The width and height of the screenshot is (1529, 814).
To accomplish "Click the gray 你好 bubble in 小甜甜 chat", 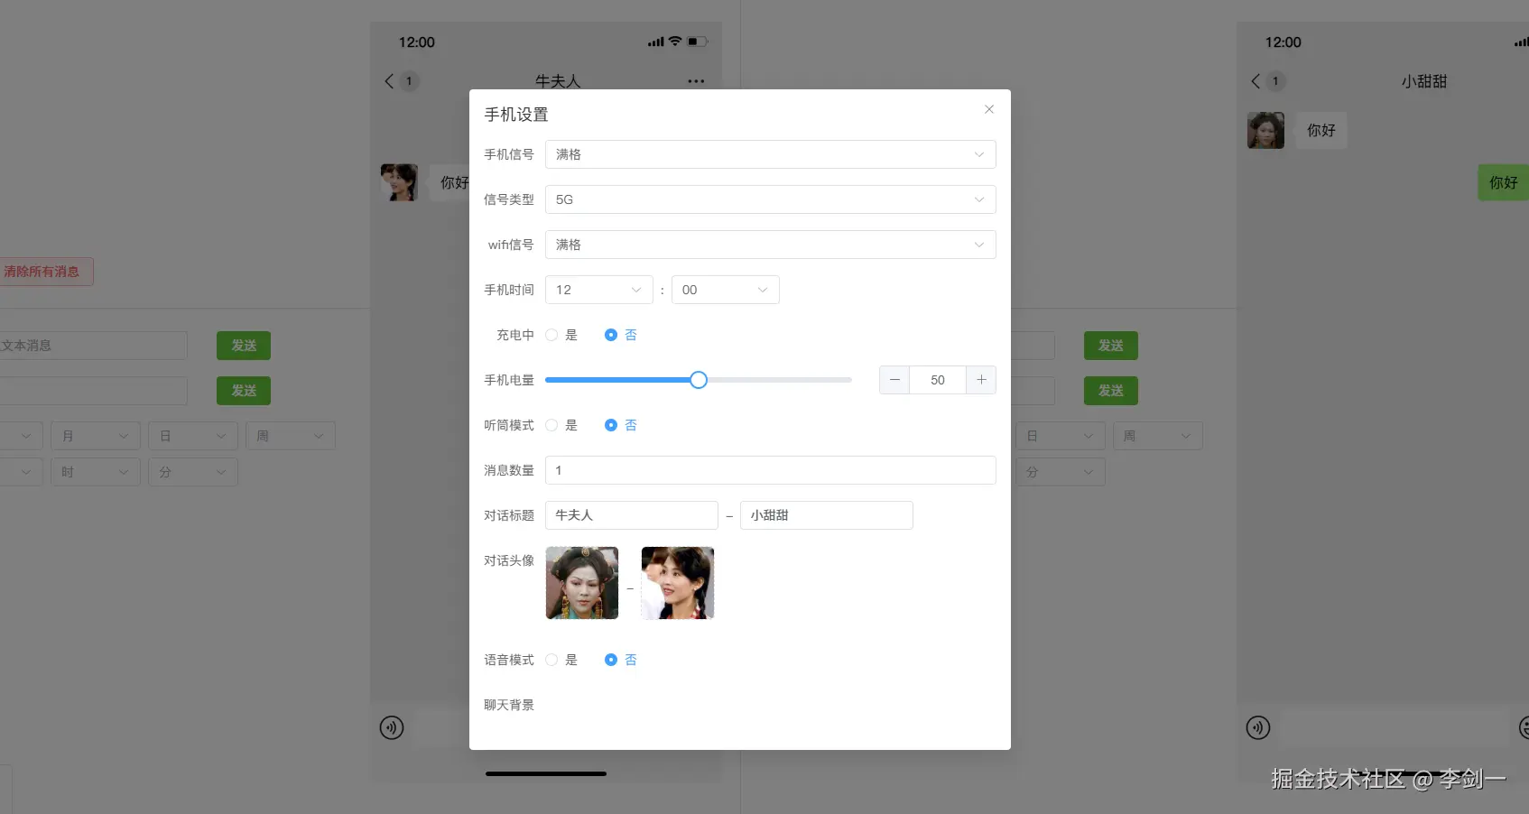I will (x=1321, y=130).
